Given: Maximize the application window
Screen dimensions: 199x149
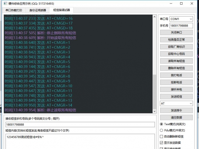Looking at the screenshot, I should [181, 3].
